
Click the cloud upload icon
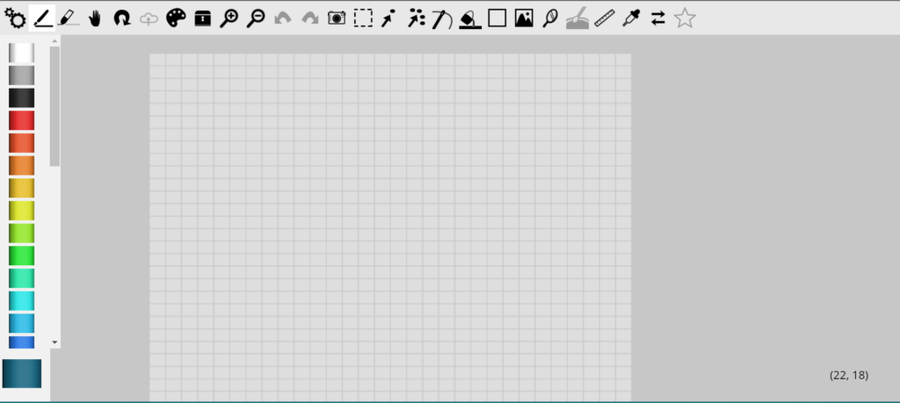pos(149,18)
